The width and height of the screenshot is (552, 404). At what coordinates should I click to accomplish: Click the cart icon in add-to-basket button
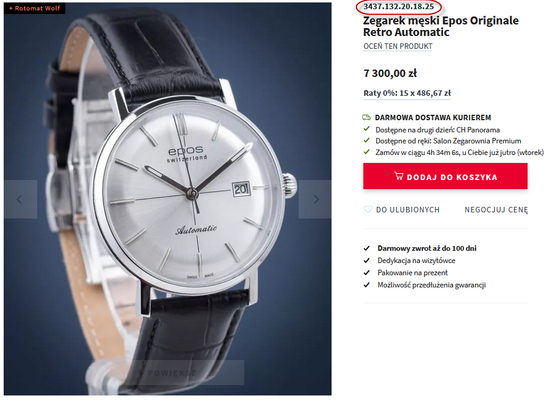point(399,176)
